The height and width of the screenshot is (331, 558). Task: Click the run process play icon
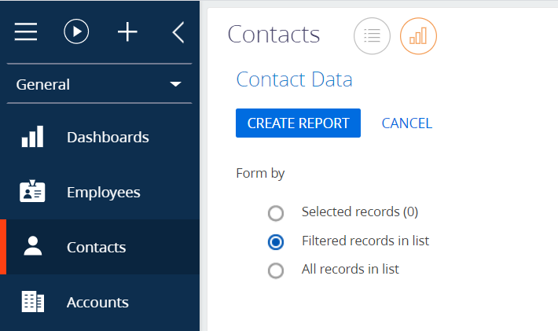76,31
